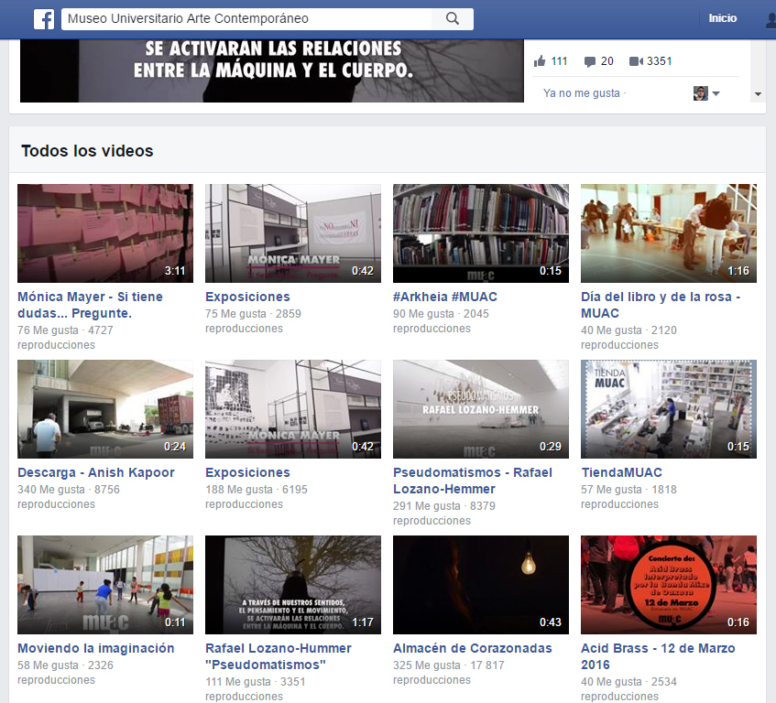Play 'Día del libro y de la rosa' thumbnail
This screenshot has width=776, height=703.
click(669, 233)
